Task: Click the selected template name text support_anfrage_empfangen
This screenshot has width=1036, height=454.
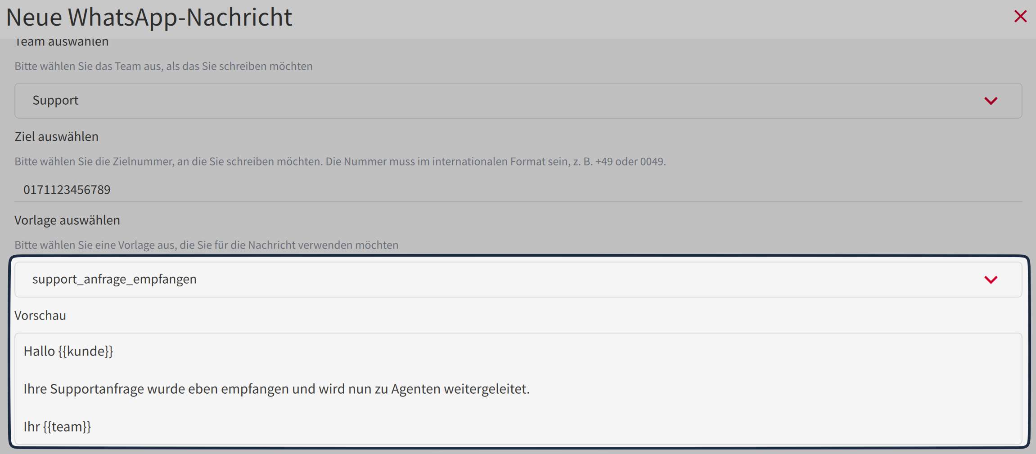Action: (x=114, y=279)
